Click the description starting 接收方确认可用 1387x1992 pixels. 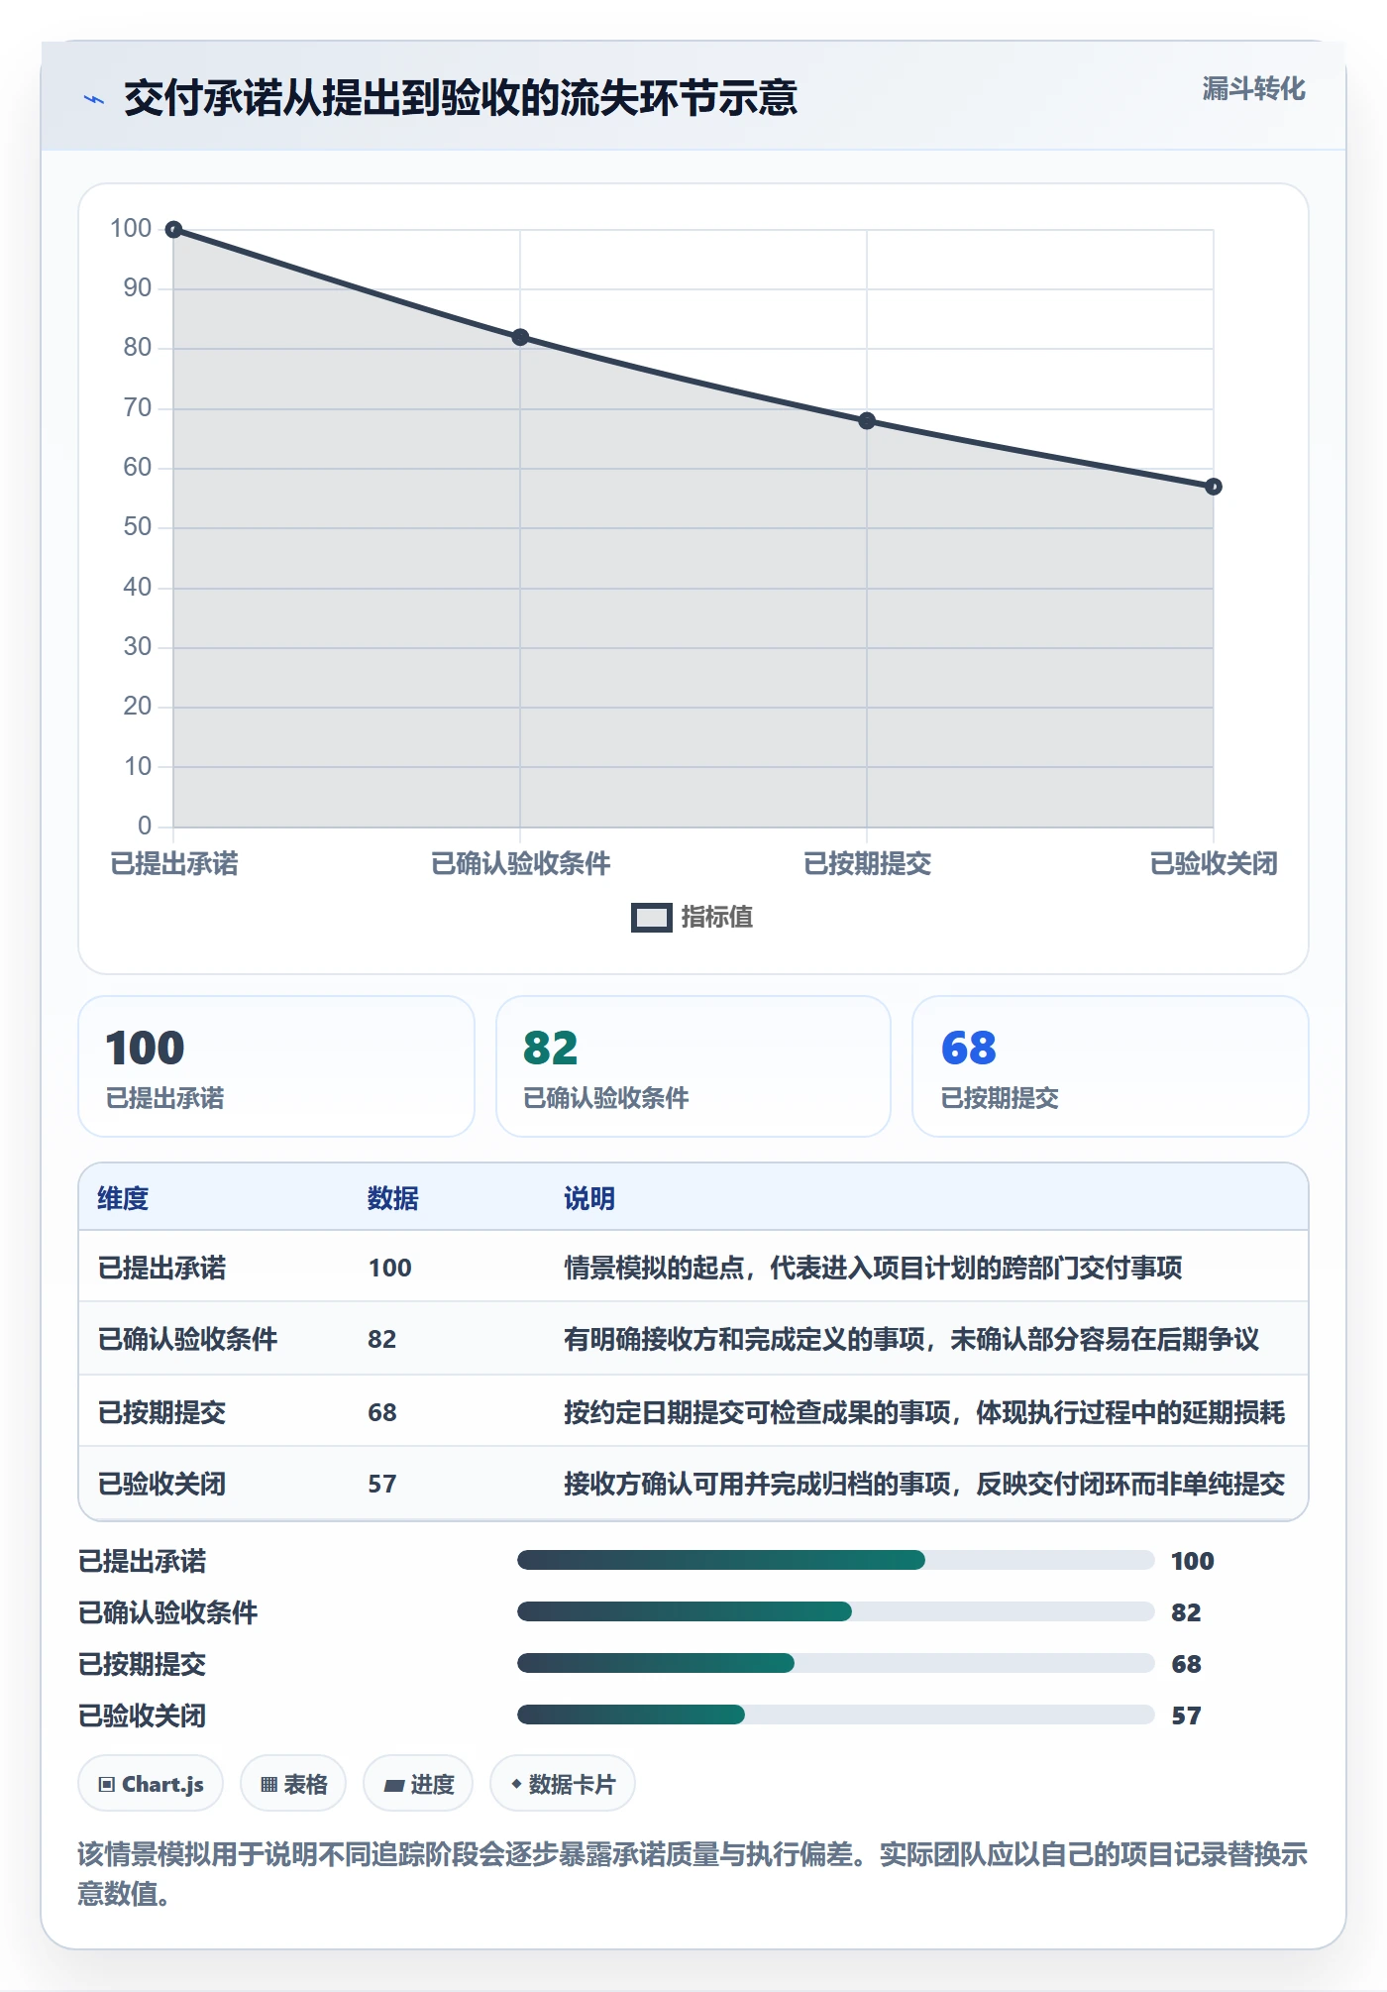point(924,1484)
